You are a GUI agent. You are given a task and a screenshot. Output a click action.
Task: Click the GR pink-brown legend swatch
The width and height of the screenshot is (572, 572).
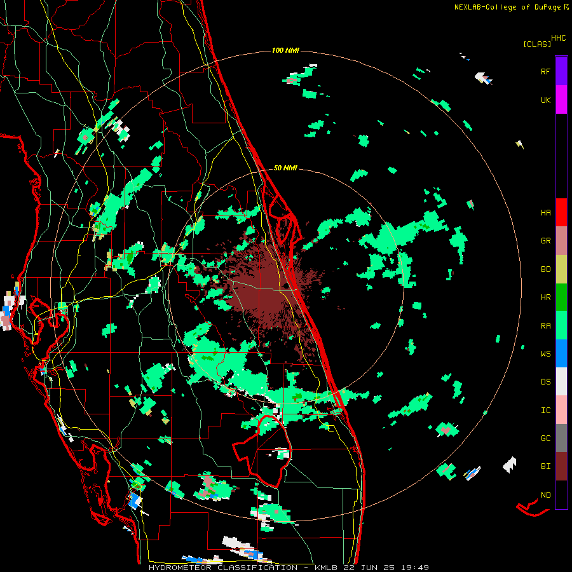click(561, 241)
